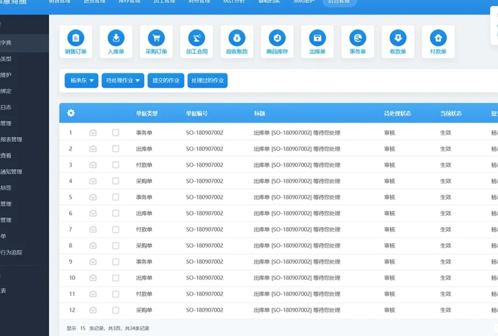Select the checkbox in row 12
This screenshot has height=336, width=498.
[x=116, y=310]
